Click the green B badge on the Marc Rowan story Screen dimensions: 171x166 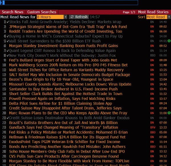(169, 113)
